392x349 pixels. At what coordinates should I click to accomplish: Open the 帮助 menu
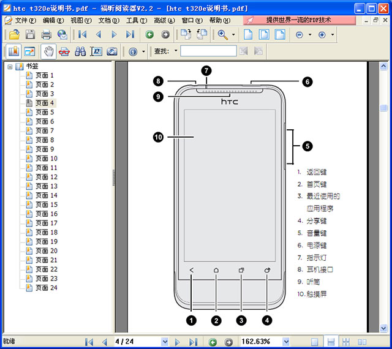pos(220,20)
